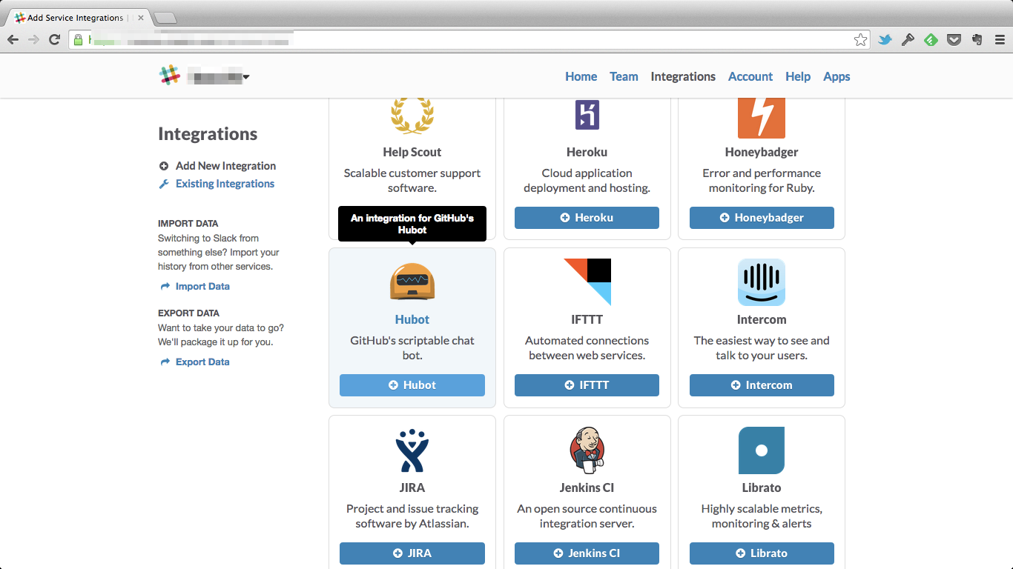Follow the Export Data link
Screen dimensions: 1013x569
[202, 362]
